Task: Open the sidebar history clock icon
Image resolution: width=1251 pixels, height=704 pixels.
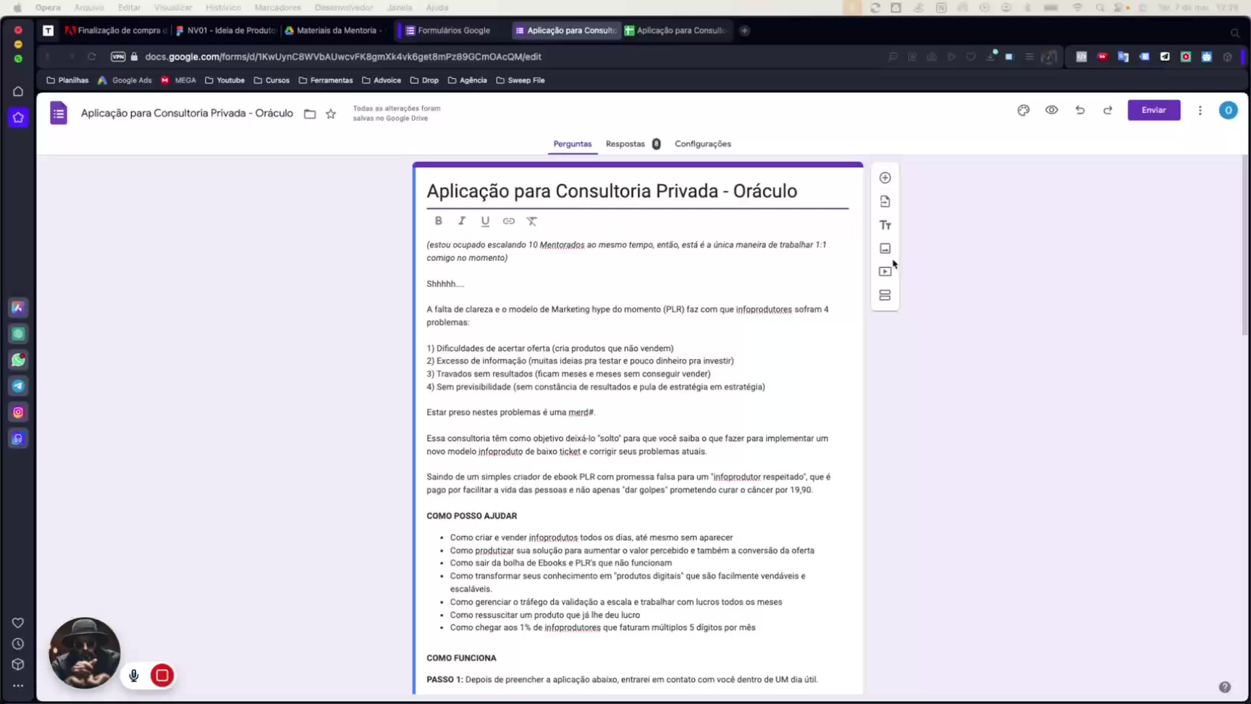Action: pyautogui.click(x=18, y=644)
